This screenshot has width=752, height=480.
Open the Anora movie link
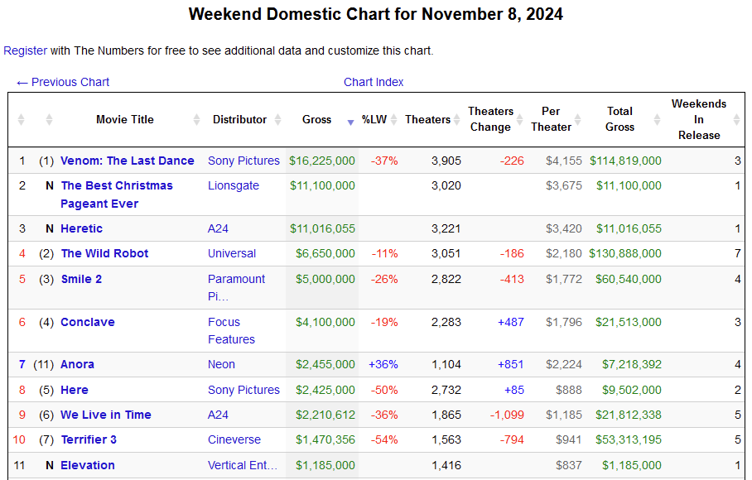tap(77, 364)
